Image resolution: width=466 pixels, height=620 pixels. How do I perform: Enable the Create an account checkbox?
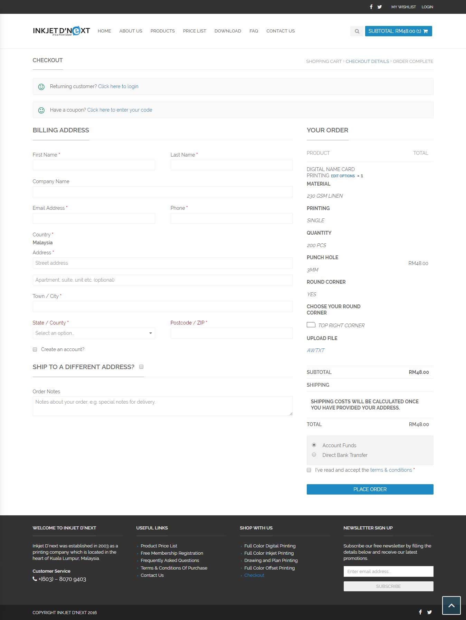pyautogui.click(x=35, y=349)
